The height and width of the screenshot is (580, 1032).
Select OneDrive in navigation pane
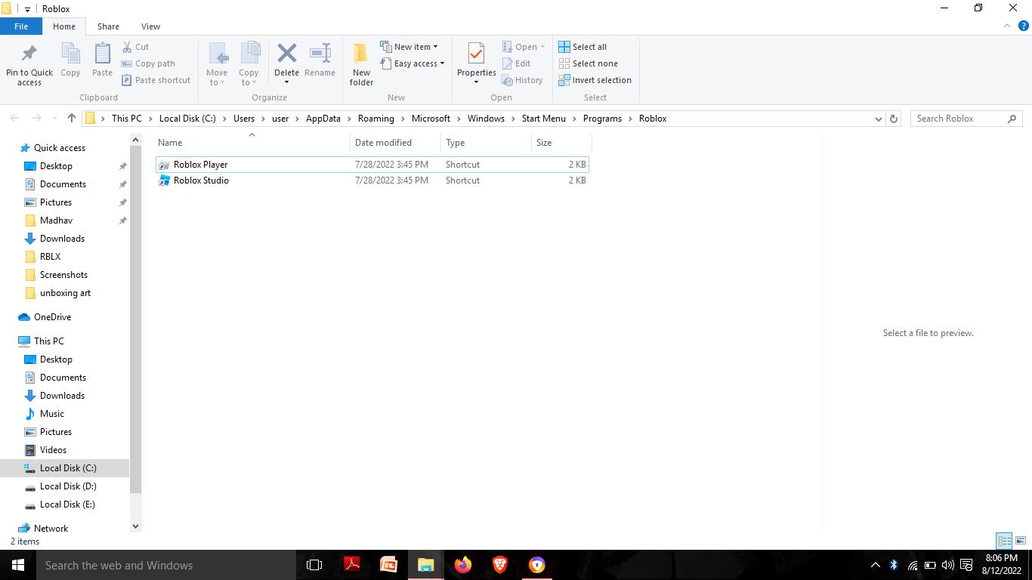tap(52, 317)
